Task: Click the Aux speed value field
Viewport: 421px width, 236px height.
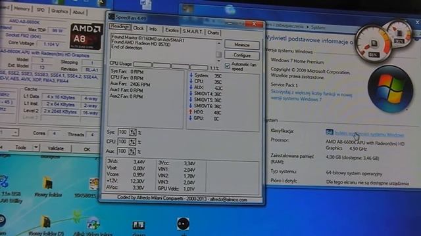Action: 123,151
